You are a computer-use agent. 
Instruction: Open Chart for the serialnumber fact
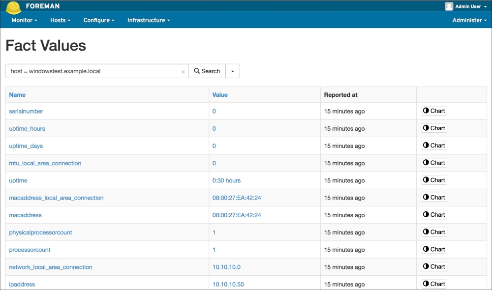point(434,111)
